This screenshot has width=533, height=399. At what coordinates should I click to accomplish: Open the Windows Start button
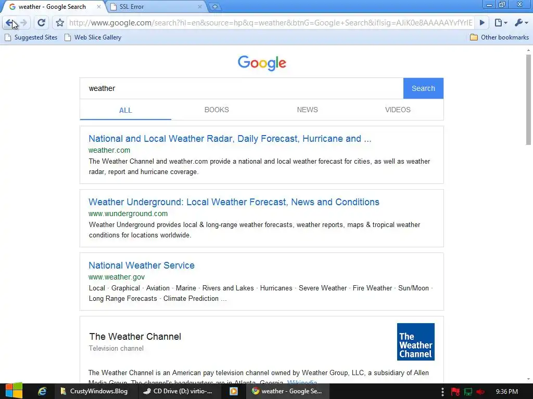click(14, 391)
